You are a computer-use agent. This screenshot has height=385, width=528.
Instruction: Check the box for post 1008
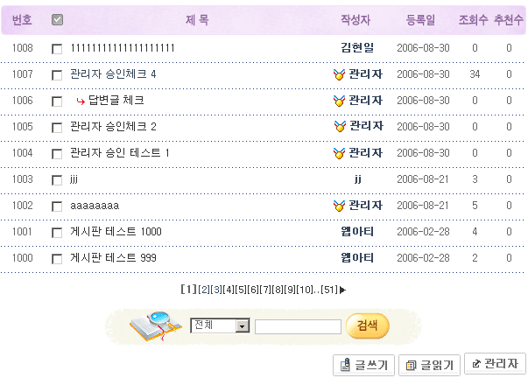click(x=57, y=49)
